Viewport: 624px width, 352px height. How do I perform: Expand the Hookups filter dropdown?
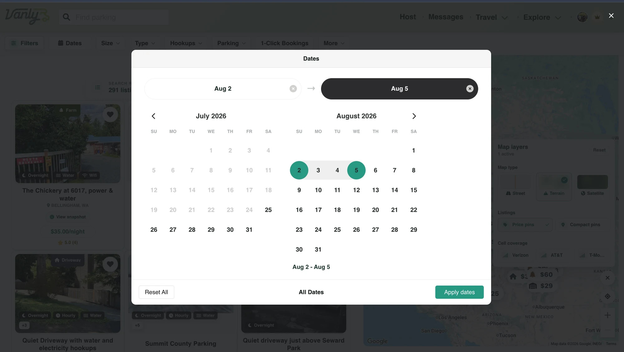point(186,43)
